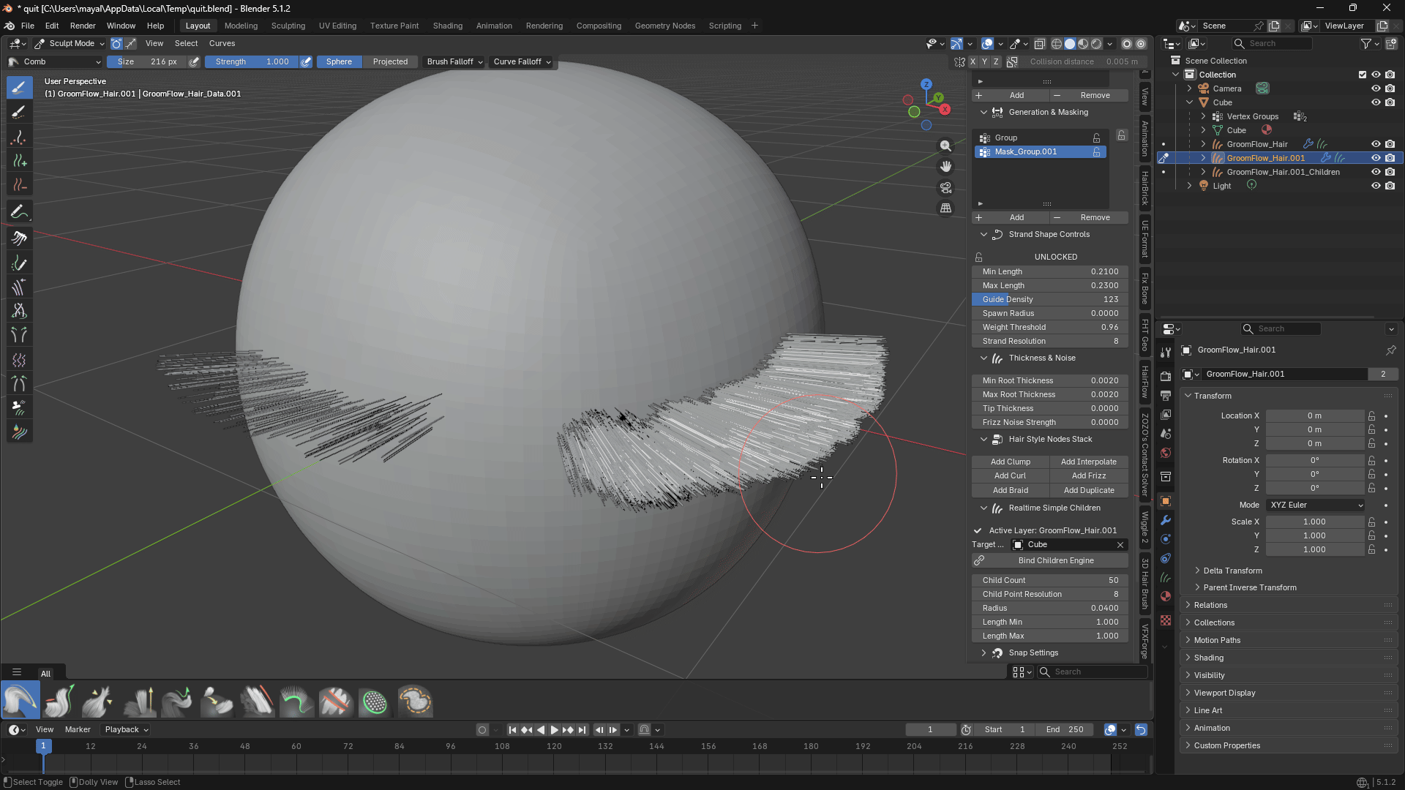
Task: Click the zoom magnifier viewport gizmo
Action: pos(946,146)
